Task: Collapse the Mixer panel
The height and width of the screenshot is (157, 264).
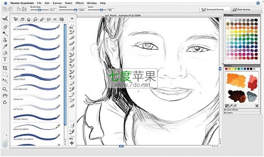Action: (225, 66)
